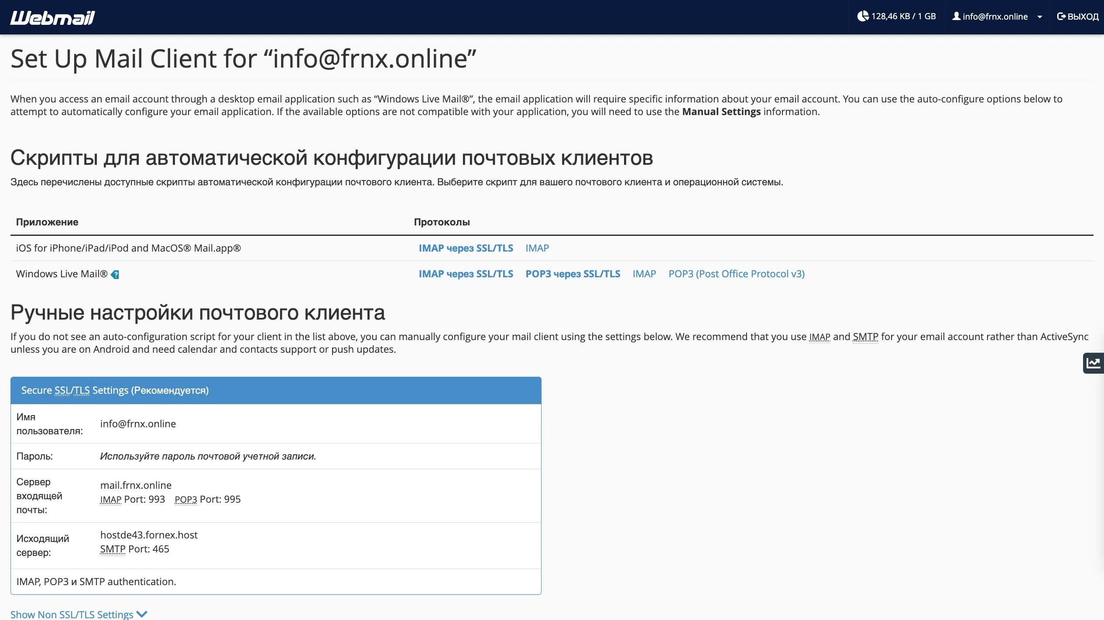
Task: Expand Show Non SSL/TLS Settings
Action: (x=72, y=614)
